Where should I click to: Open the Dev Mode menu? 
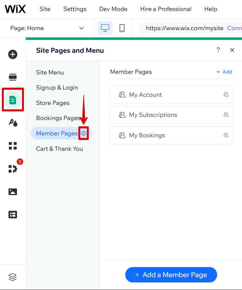[x=113, y=9]
